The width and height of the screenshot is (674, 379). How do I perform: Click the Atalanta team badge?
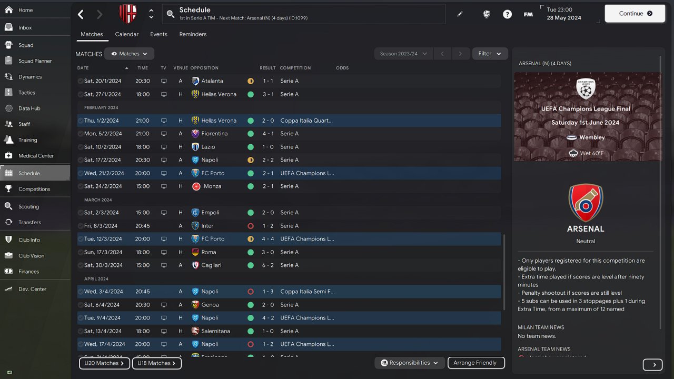coord(195,81)
